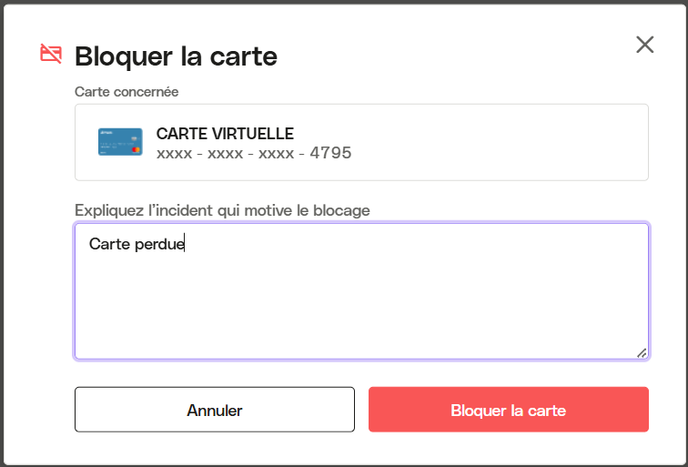688x467 pixels.
Task: Confirm with the red Bloquer la carte button
Action: point(509,410)
